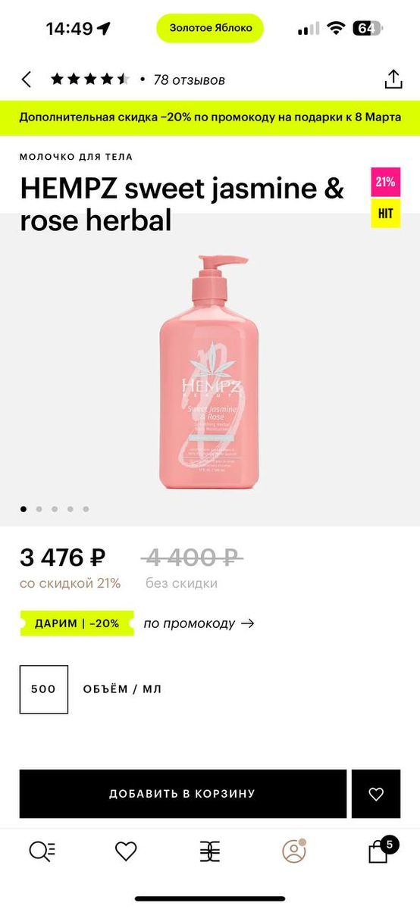The width and height of the screenshot is (420, 909).
Task: Tap the star rating display
Action: pyautogui.click(x=90, y=80)
